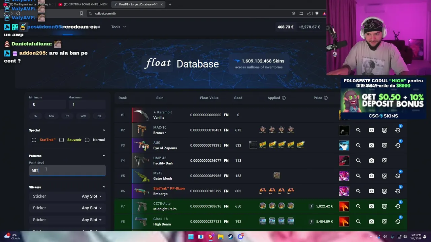Sort the table by the Float Value column
This screenshot has width=431, height=242.
pos(209,98)
